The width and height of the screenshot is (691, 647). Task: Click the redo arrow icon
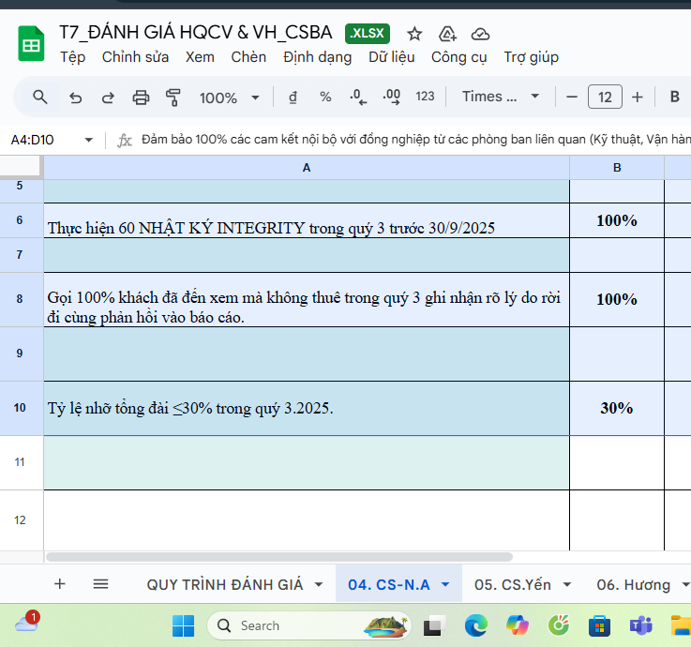[x=108, y=97]
